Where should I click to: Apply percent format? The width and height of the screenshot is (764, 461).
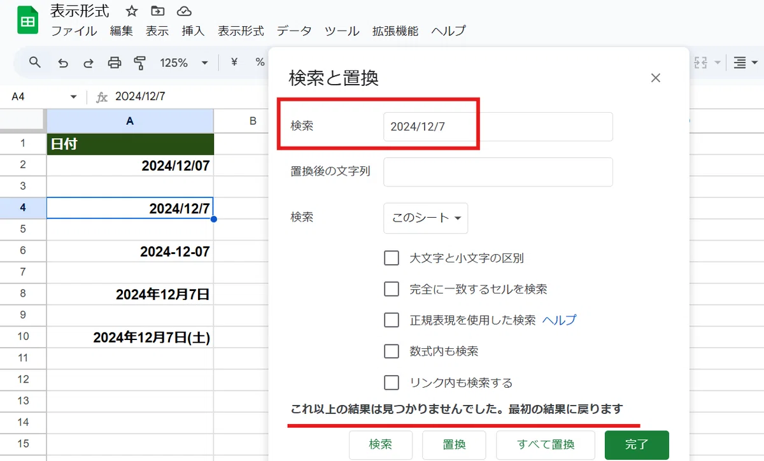point(260,62)
